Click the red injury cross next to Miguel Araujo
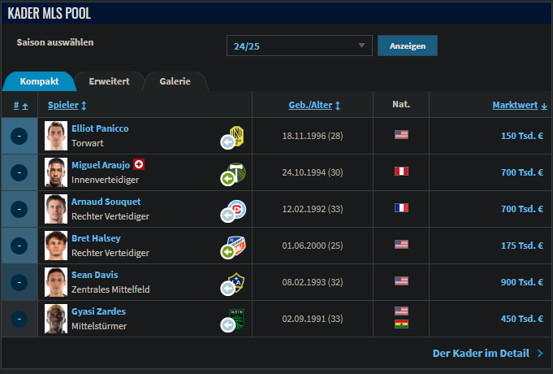 coord(139,164)
